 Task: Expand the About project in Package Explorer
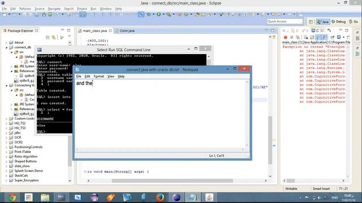coord(6,43)
